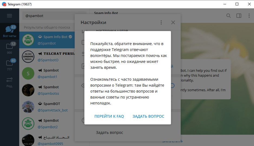Select the 777 chat folder

(9, 65)
